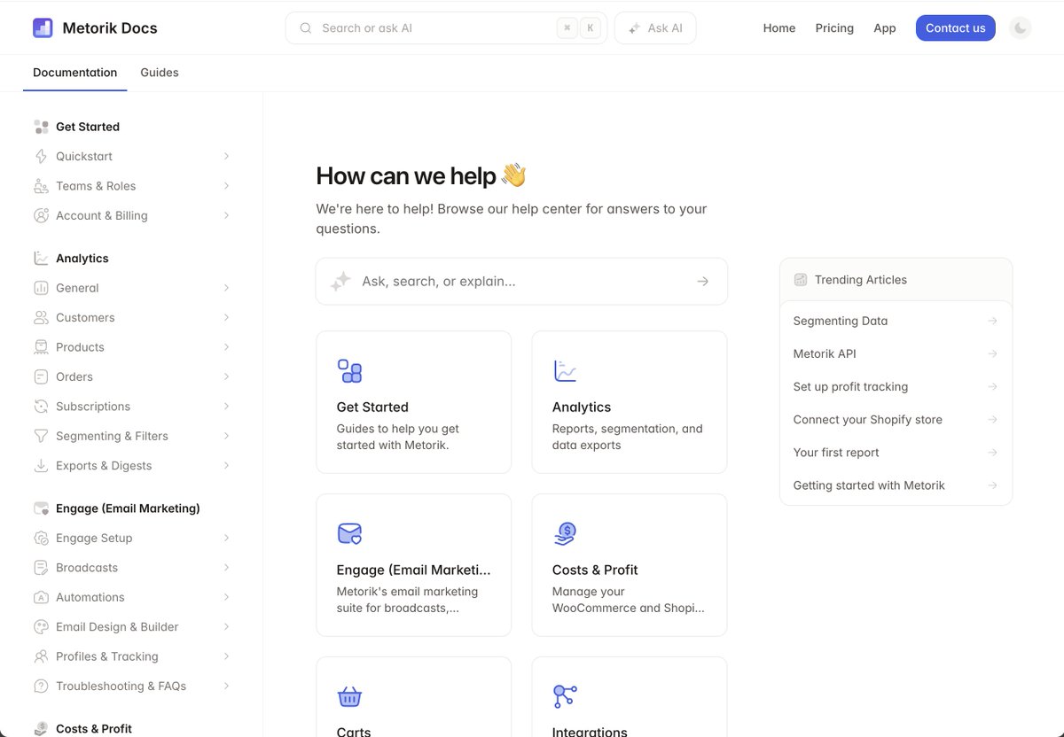Click the Account & Billing sidebar icon

point(41,215)
